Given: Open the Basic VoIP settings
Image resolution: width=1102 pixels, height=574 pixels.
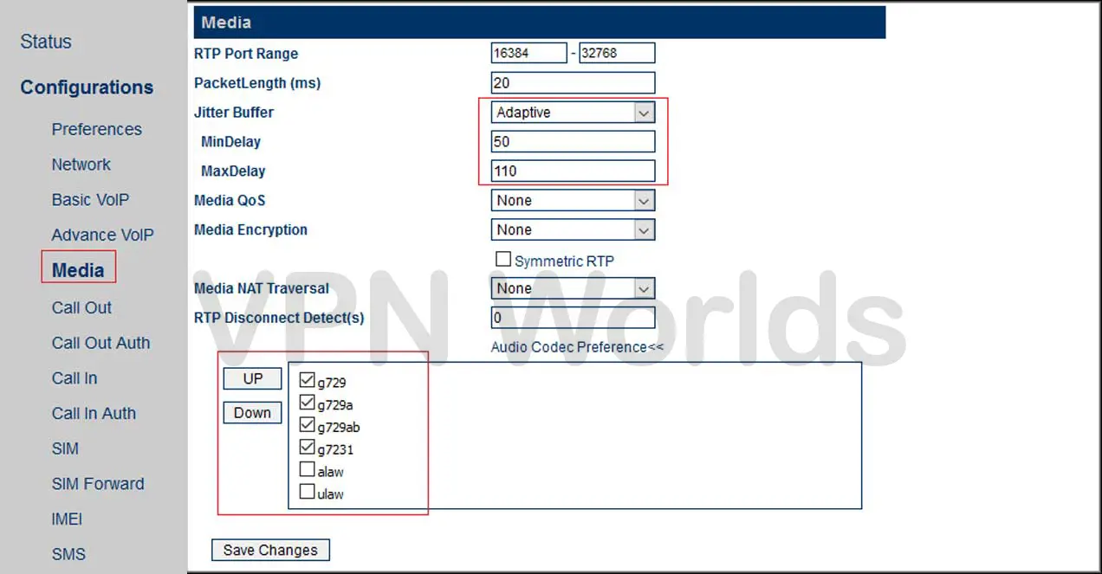Looking at the screenshot, I should click(x=90, y=200).
